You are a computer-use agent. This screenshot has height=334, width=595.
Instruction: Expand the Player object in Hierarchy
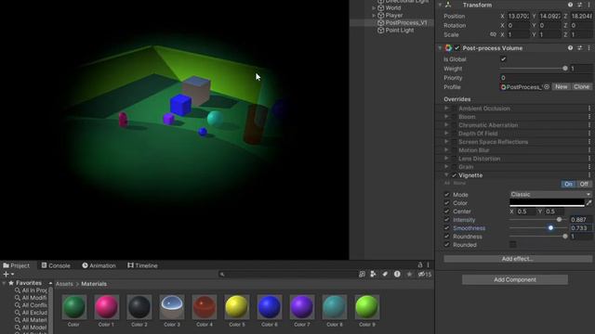(374, 16)
